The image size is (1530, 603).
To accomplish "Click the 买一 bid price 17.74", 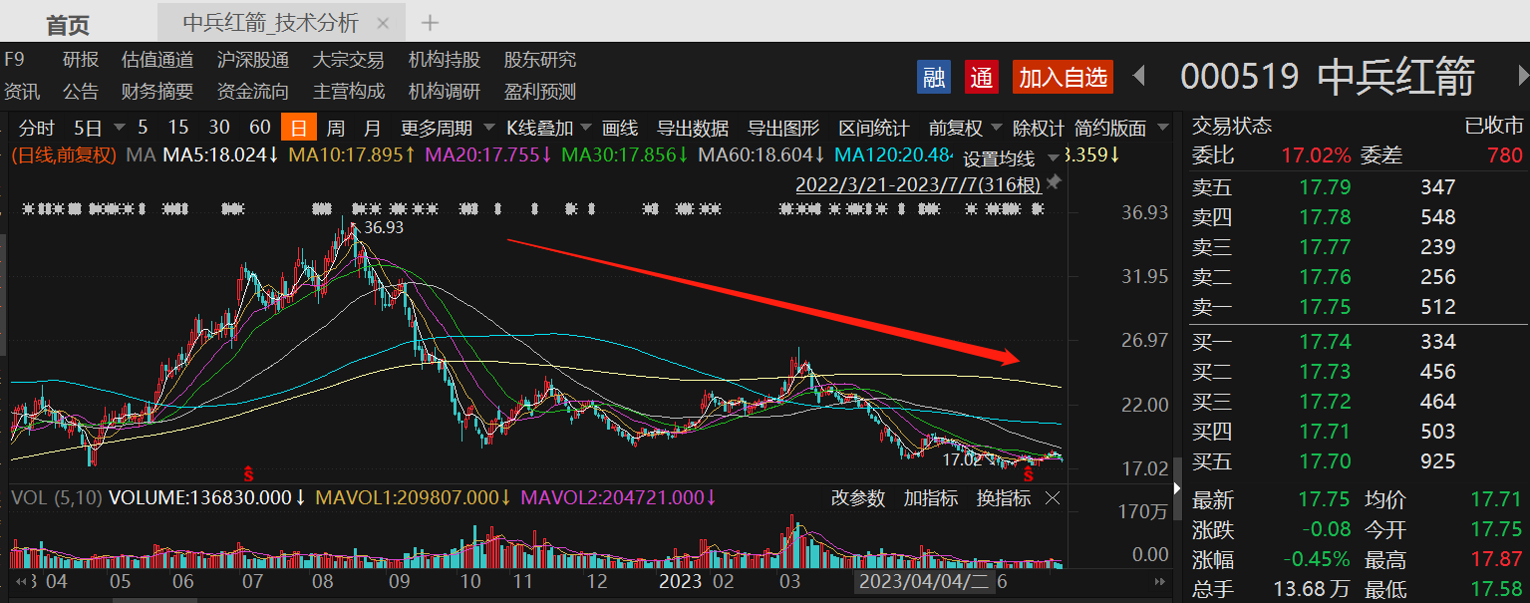I will tap(1325, 342).
